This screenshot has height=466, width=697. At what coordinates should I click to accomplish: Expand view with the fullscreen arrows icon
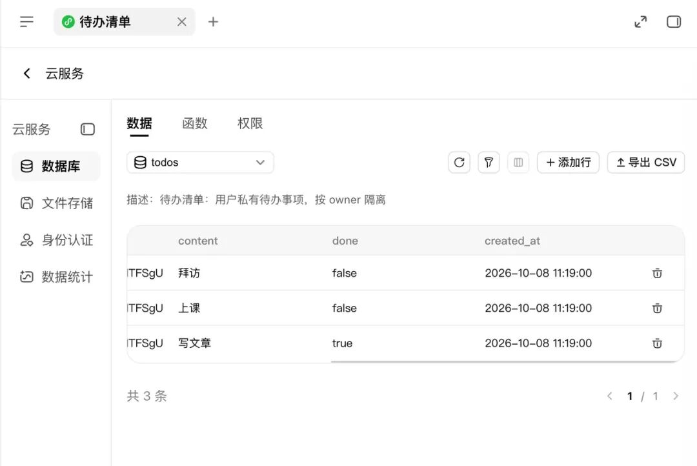[x=641, y=21]
